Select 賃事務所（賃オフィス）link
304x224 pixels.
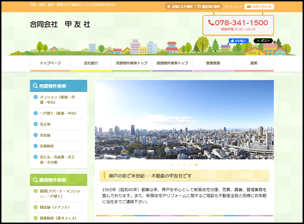tap(58, 218)
